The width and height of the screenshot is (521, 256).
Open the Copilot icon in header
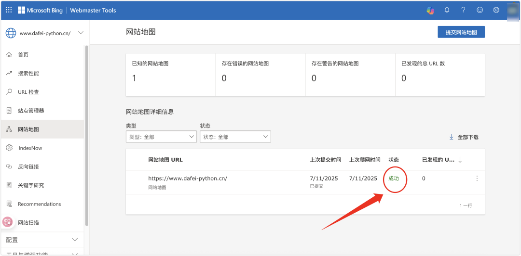(430, 10)
